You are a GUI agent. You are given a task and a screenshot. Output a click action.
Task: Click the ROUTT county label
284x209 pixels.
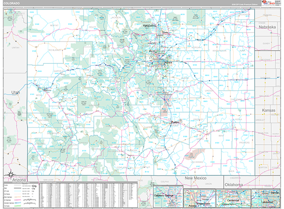point(93,27)
